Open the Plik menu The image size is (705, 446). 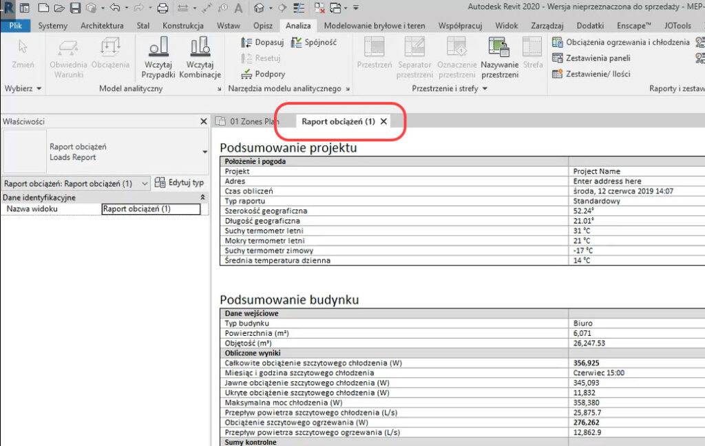click(15, 25)
